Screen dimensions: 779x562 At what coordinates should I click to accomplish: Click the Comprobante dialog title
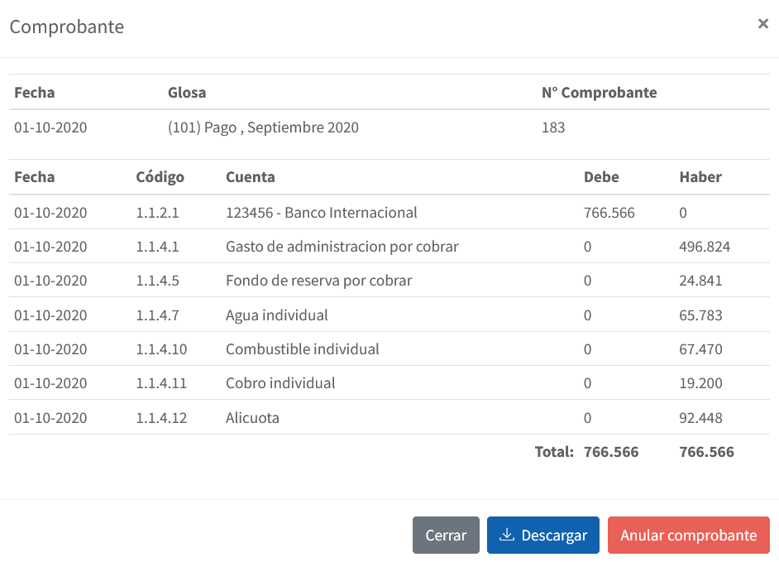[67, 26]
